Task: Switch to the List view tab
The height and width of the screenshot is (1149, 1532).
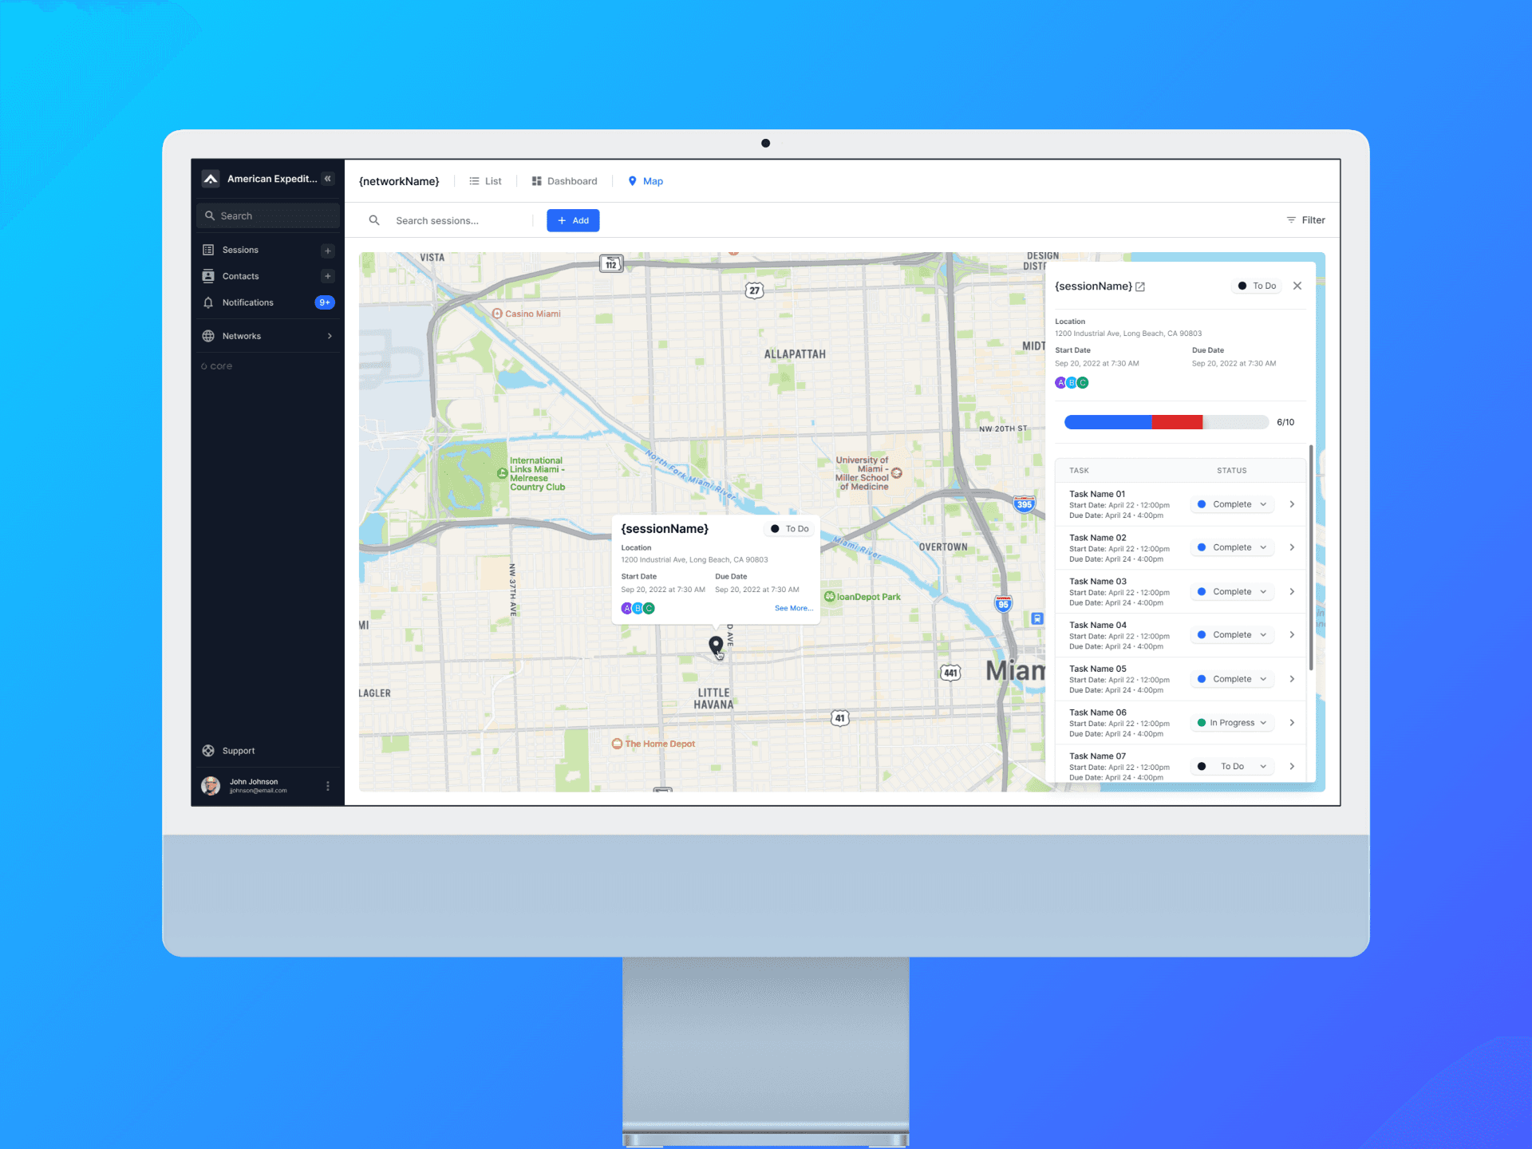Action: click(x=485, y=181)
